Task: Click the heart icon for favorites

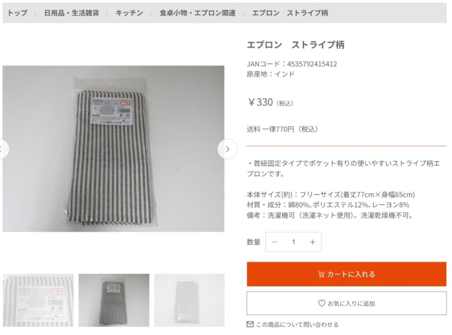Action: (x=321, y=303)
